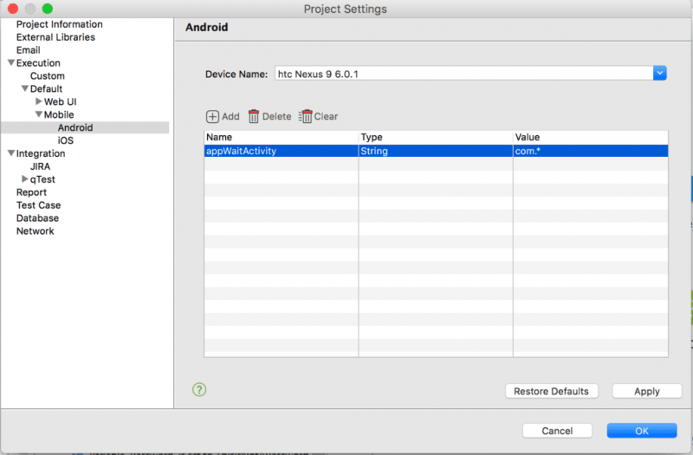
Task: Click the Delete trash icon
Action: (x=254, y=117)
